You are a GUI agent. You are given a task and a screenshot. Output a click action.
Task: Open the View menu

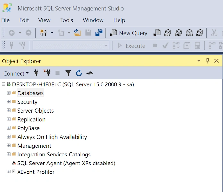coord(44,20)
